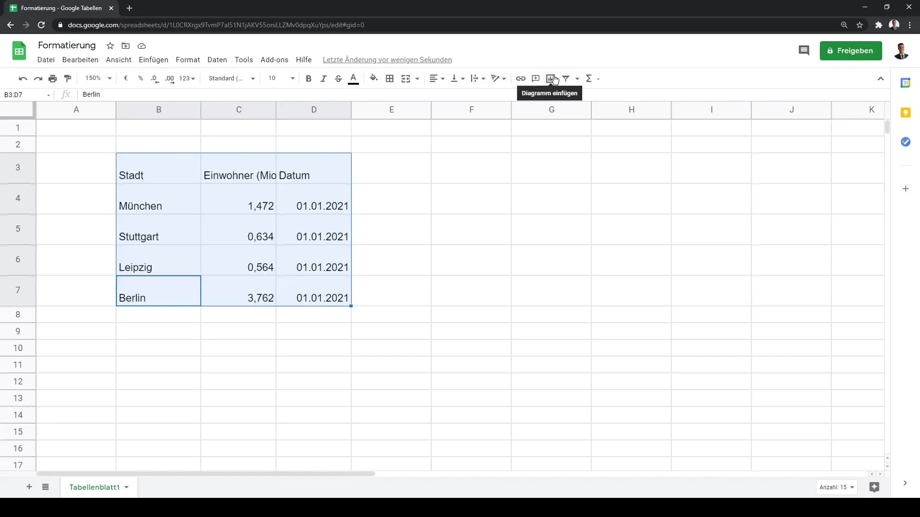
Task: Toggle bold formatting
Action: [309, 79]
